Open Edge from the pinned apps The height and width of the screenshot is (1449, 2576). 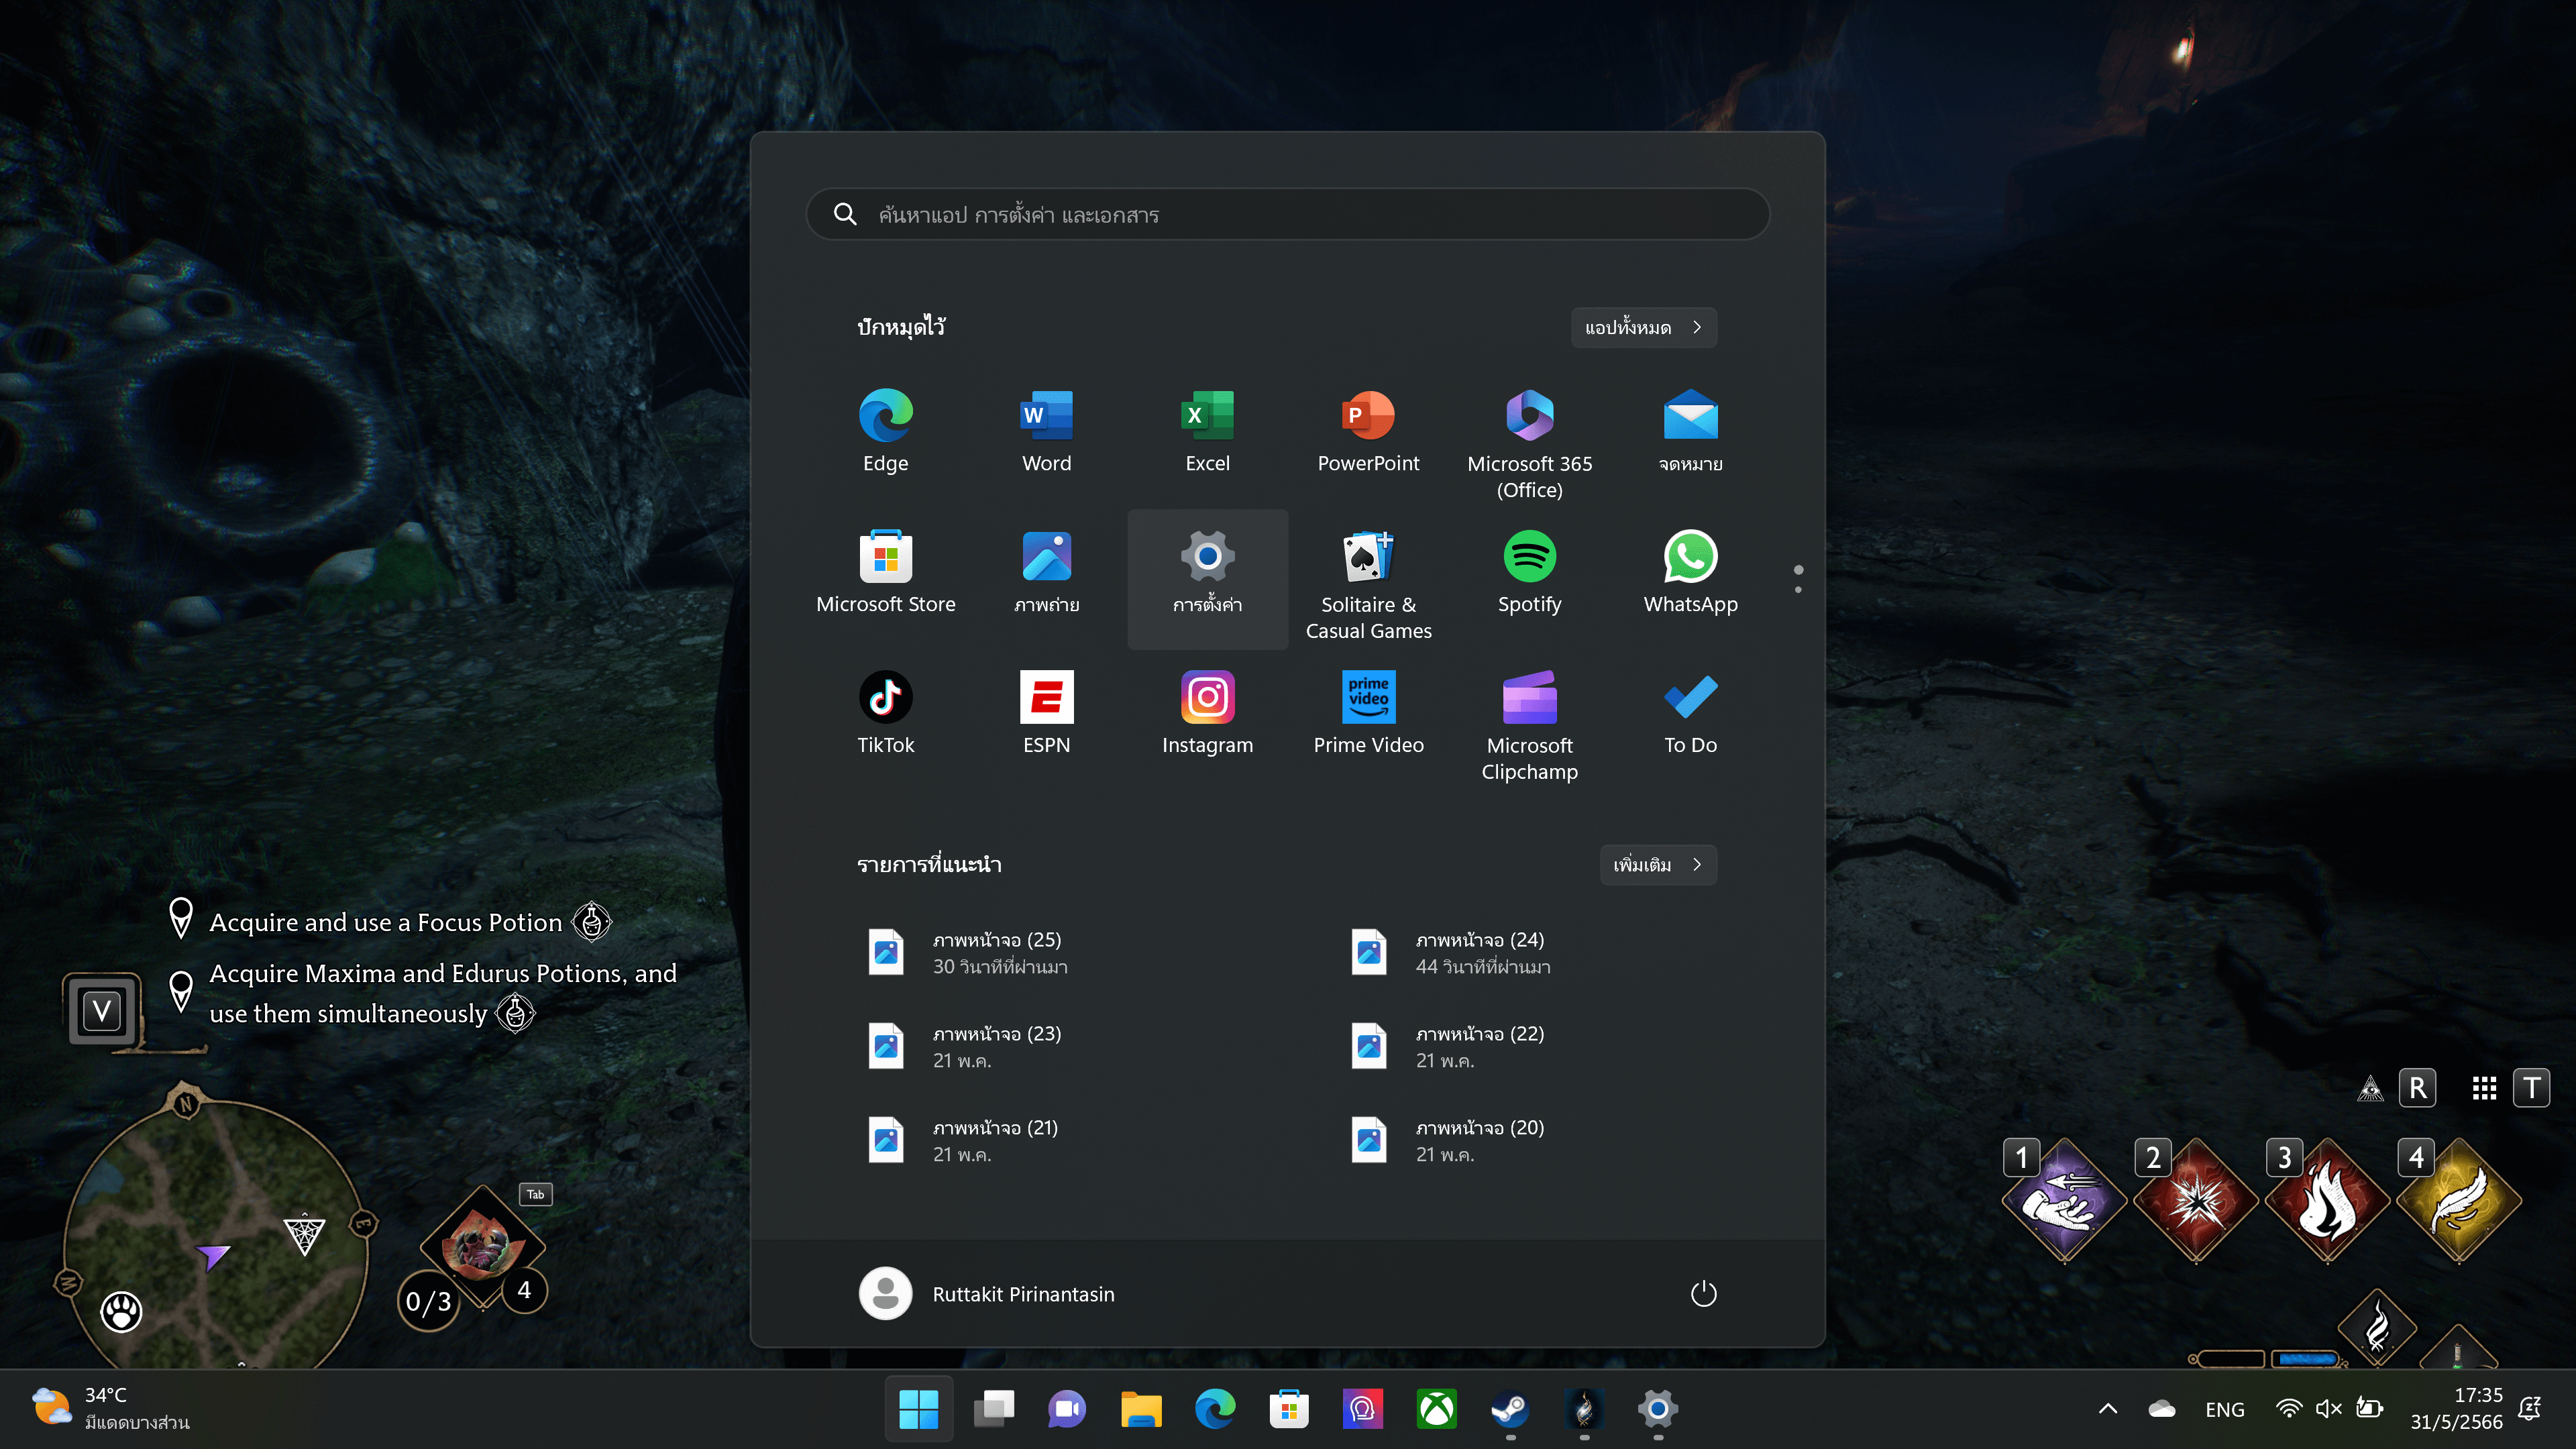885,431
